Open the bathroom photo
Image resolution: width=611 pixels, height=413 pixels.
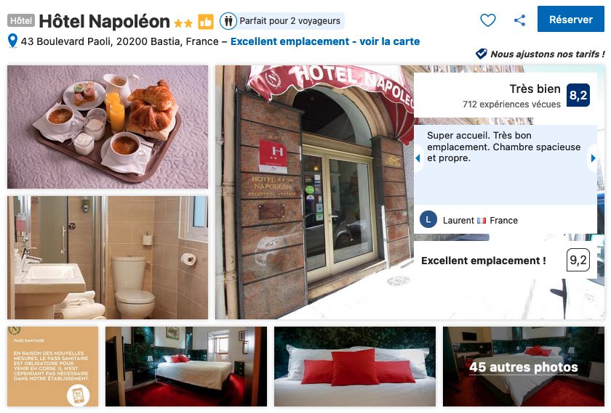pyautogui.click(x=108, y=258)
